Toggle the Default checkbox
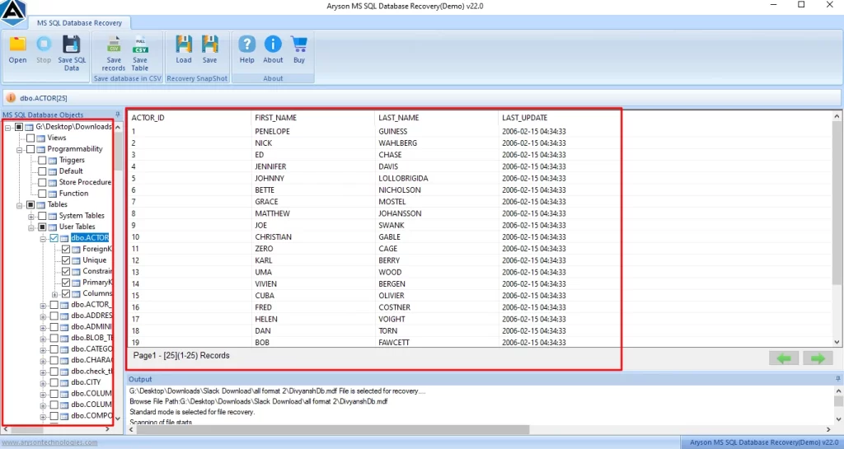The image size is (844, 449). (42, 171)
